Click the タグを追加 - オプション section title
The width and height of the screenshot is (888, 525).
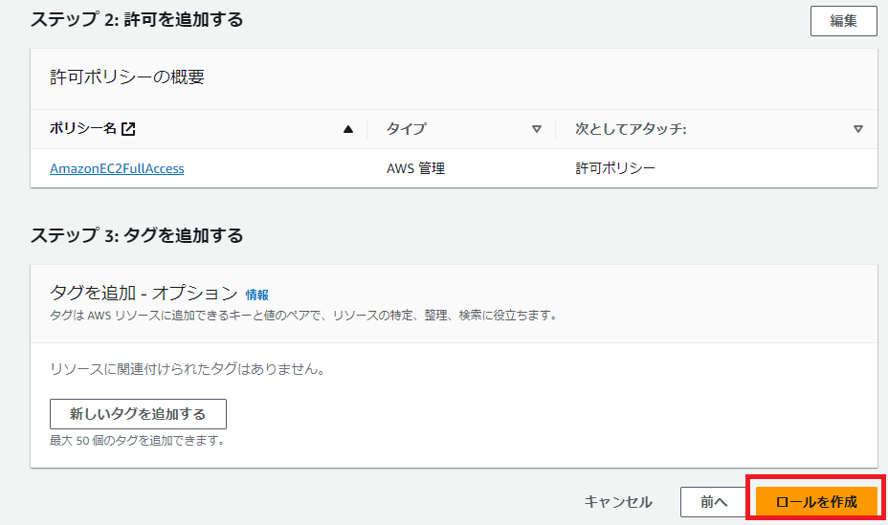[143, 293]
